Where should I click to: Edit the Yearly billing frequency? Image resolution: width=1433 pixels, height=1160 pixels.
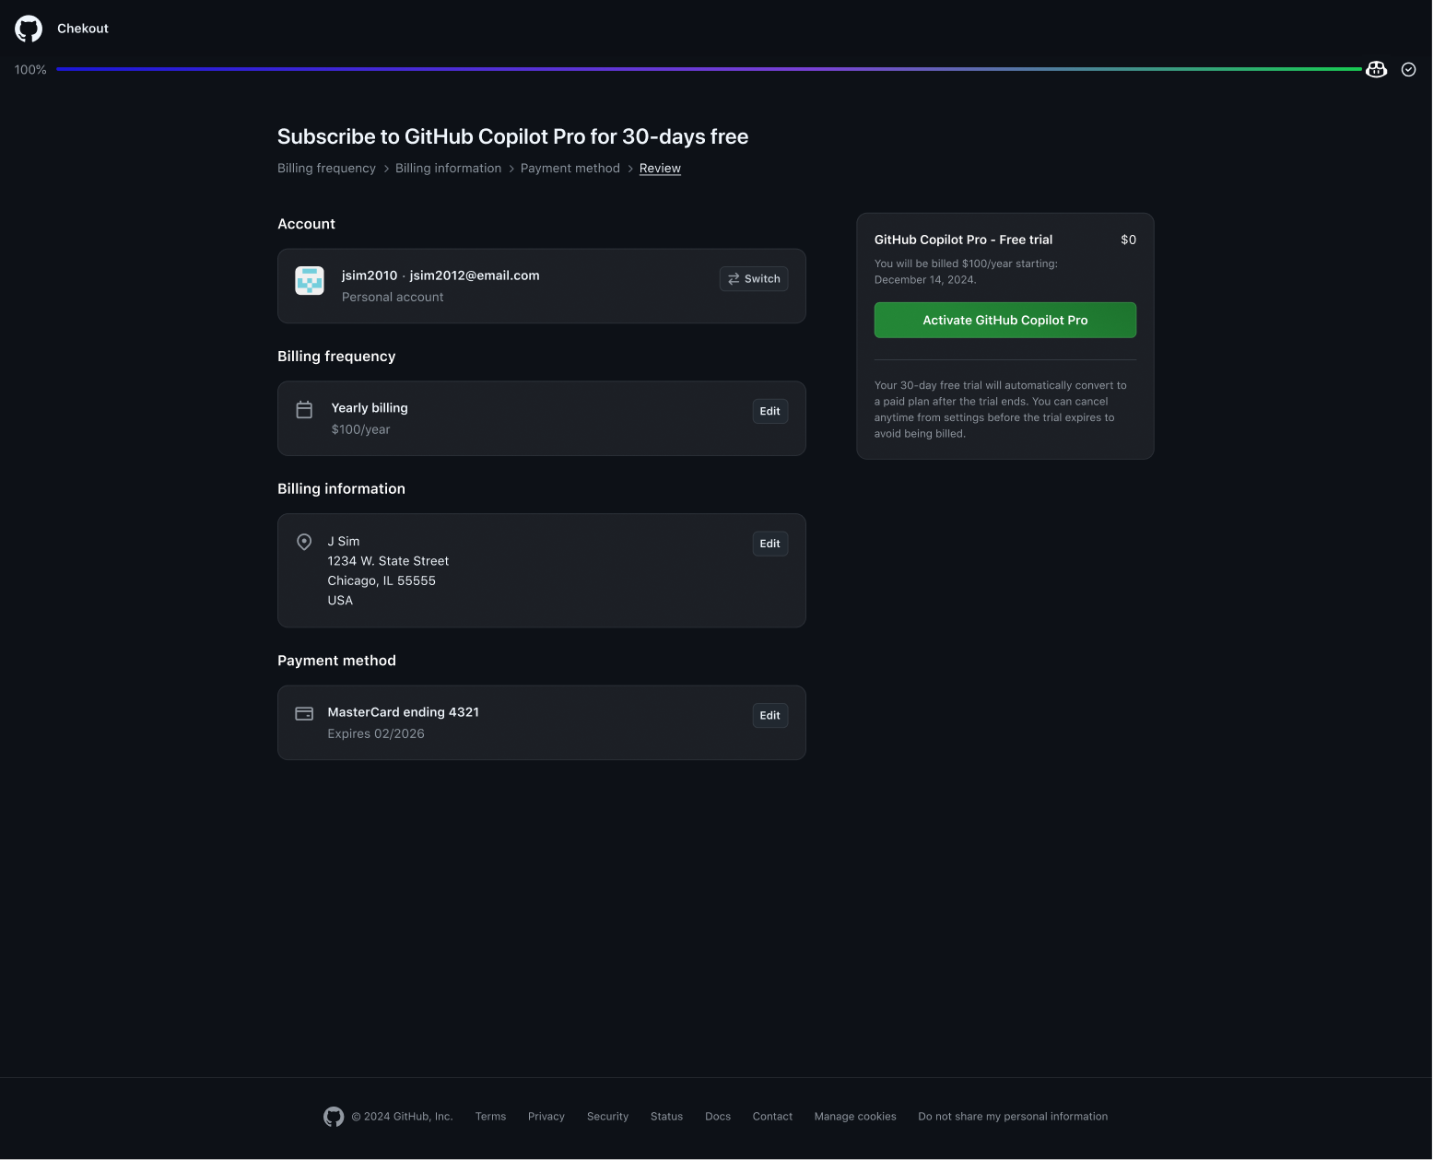pyautogui.click(x=769, y=412)
